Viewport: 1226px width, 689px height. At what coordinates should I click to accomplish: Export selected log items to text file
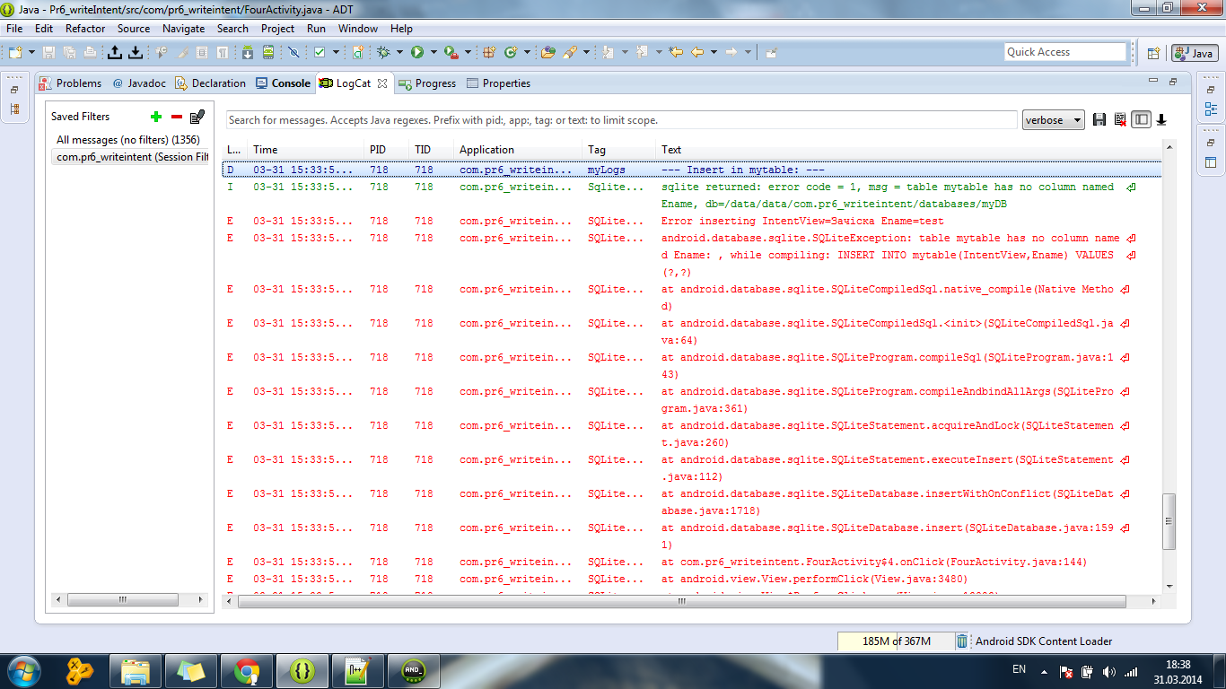click(x=1099, y=120)
